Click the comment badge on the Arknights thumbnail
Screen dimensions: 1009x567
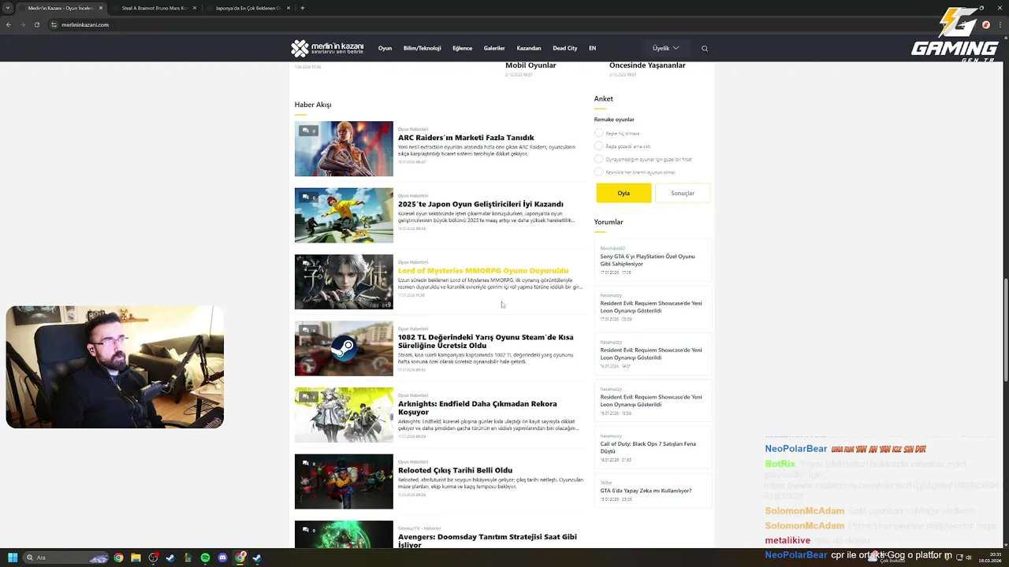[308, 397]
